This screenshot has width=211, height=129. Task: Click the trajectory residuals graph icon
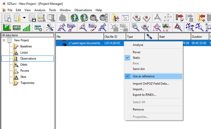point(93,28)
